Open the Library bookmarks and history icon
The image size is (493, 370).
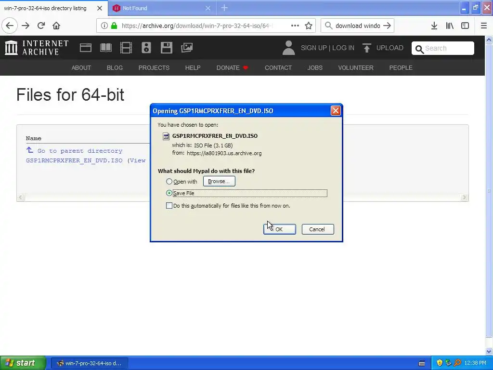(x=450, y=26)
